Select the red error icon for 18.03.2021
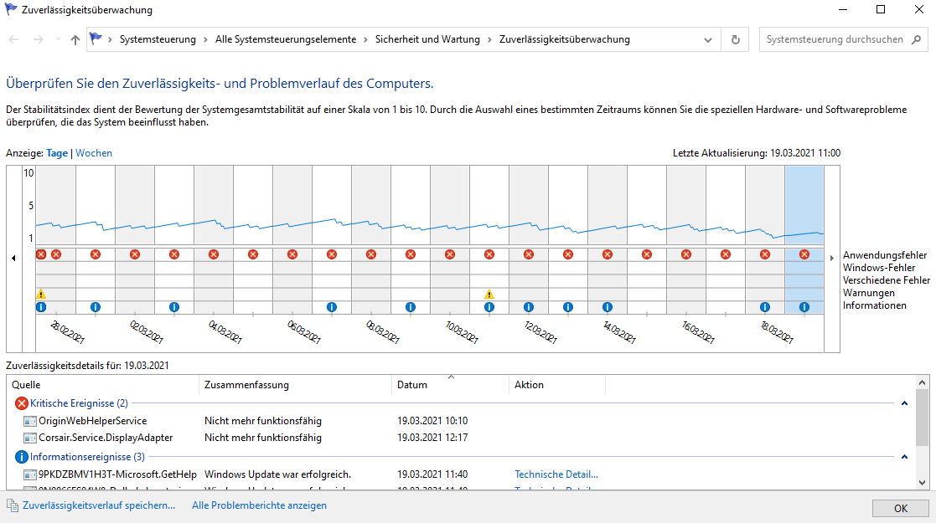The width and height of the screenshot is (936, 523). [x=765, y=254]
